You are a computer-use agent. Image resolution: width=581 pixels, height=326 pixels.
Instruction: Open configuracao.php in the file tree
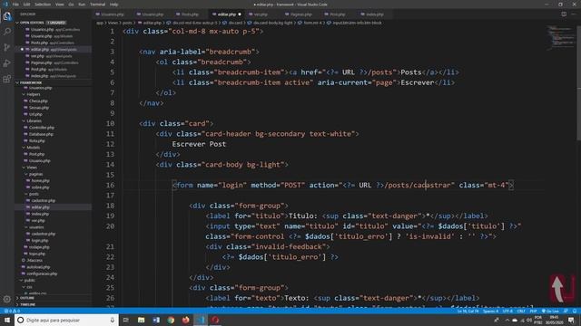[42, 273]
